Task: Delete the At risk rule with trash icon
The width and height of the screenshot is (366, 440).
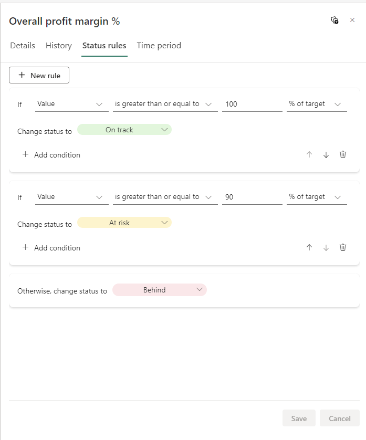Action: (x=343, y=247)
